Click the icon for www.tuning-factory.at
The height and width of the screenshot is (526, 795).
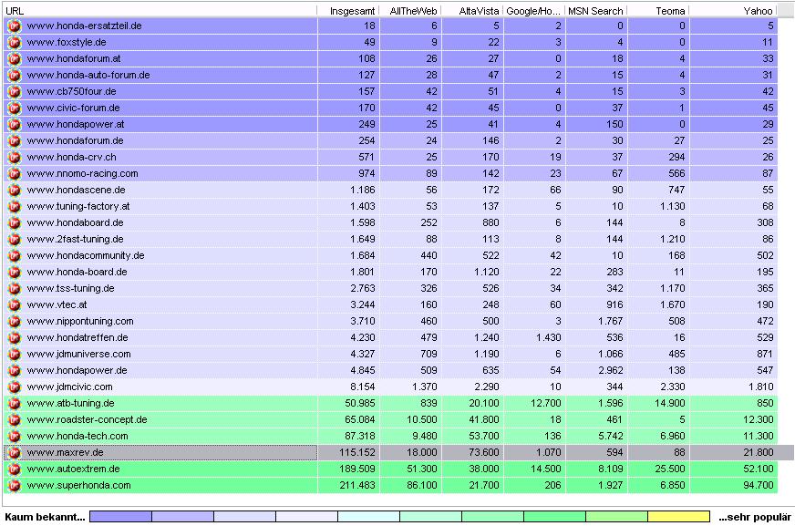(x=14, y=207)
